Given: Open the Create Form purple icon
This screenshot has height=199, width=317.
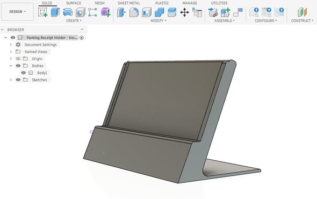Looking at the screenshot, I should [105, 12].
